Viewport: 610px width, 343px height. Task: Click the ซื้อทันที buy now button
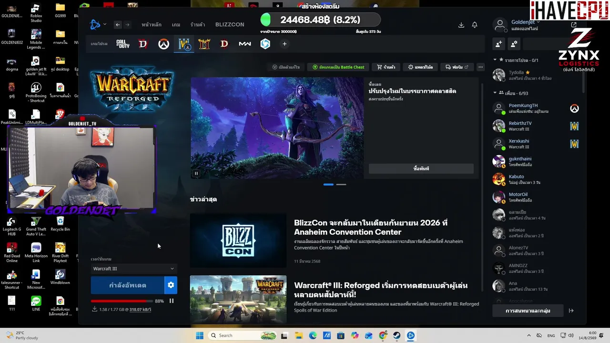click(x=421, y=169)
